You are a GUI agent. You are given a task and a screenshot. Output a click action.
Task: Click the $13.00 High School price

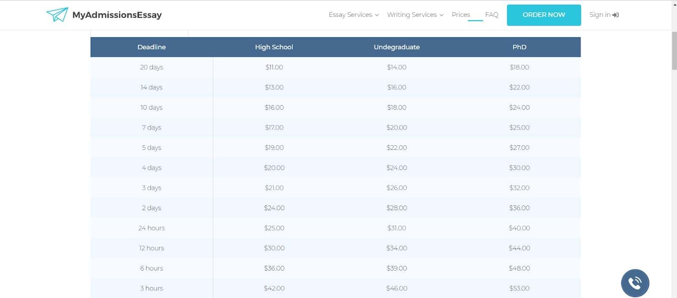tap(274, 87)
